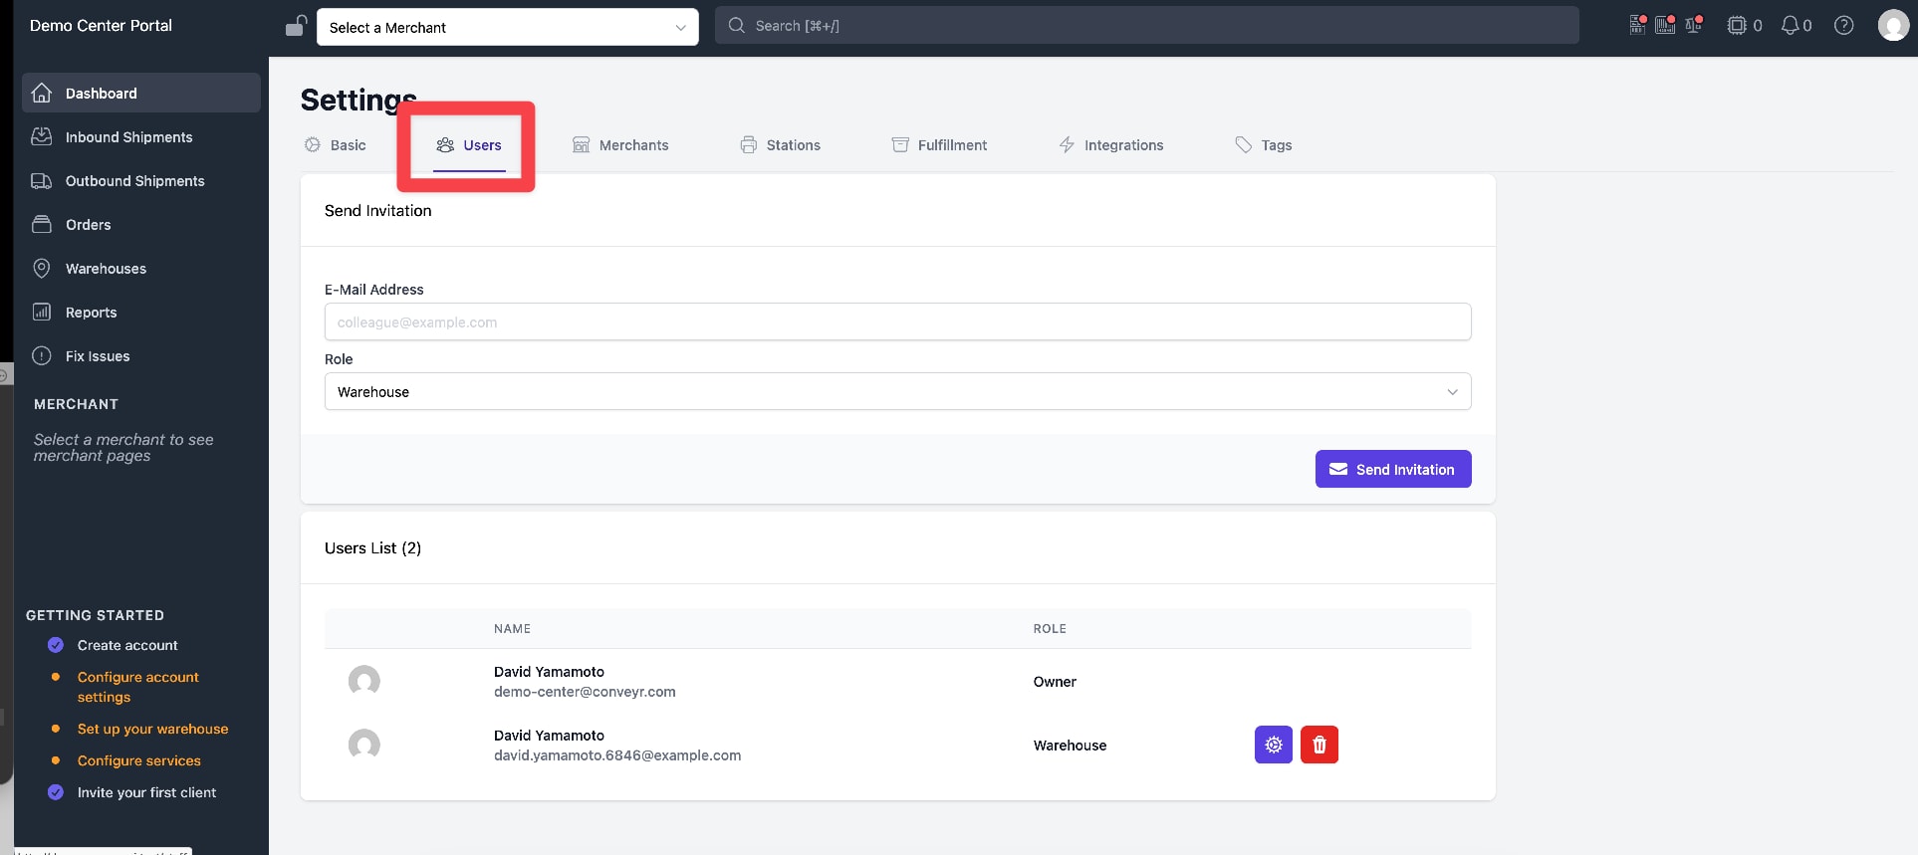
Task: Go to Warehouses in sidebar
Action: point(141,268)
